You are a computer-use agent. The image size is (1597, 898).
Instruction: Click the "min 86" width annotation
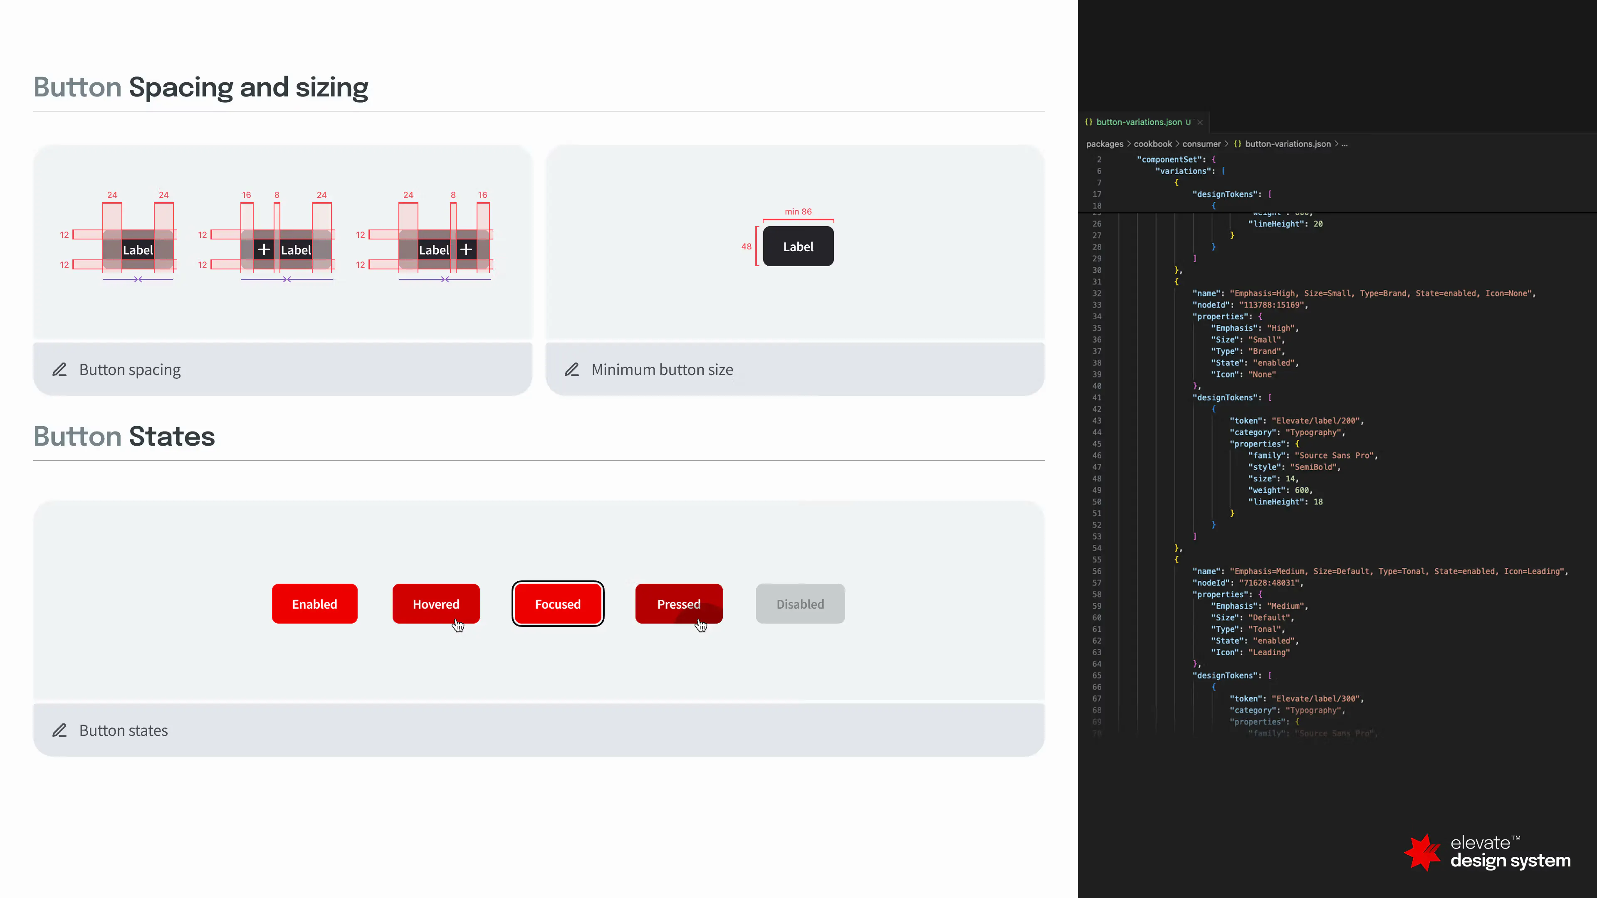798,211
